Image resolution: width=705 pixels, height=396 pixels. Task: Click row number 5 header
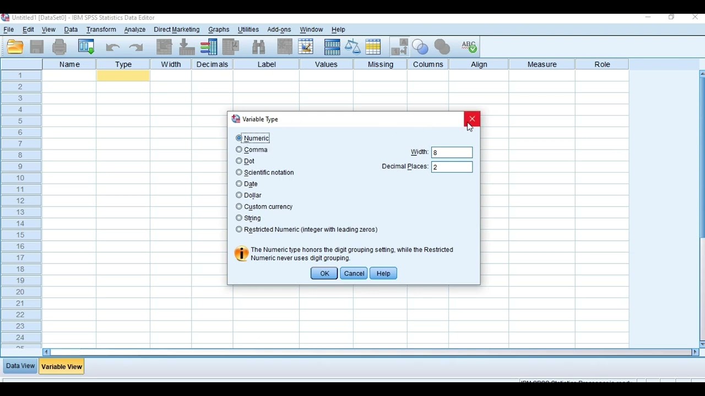point(20,121)
